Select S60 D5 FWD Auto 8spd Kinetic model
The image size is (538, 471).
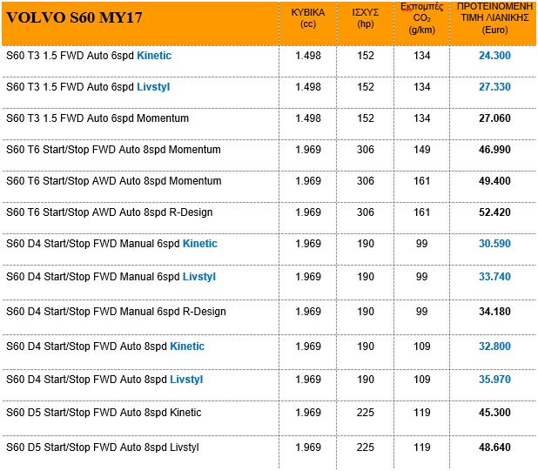[104, 413]
